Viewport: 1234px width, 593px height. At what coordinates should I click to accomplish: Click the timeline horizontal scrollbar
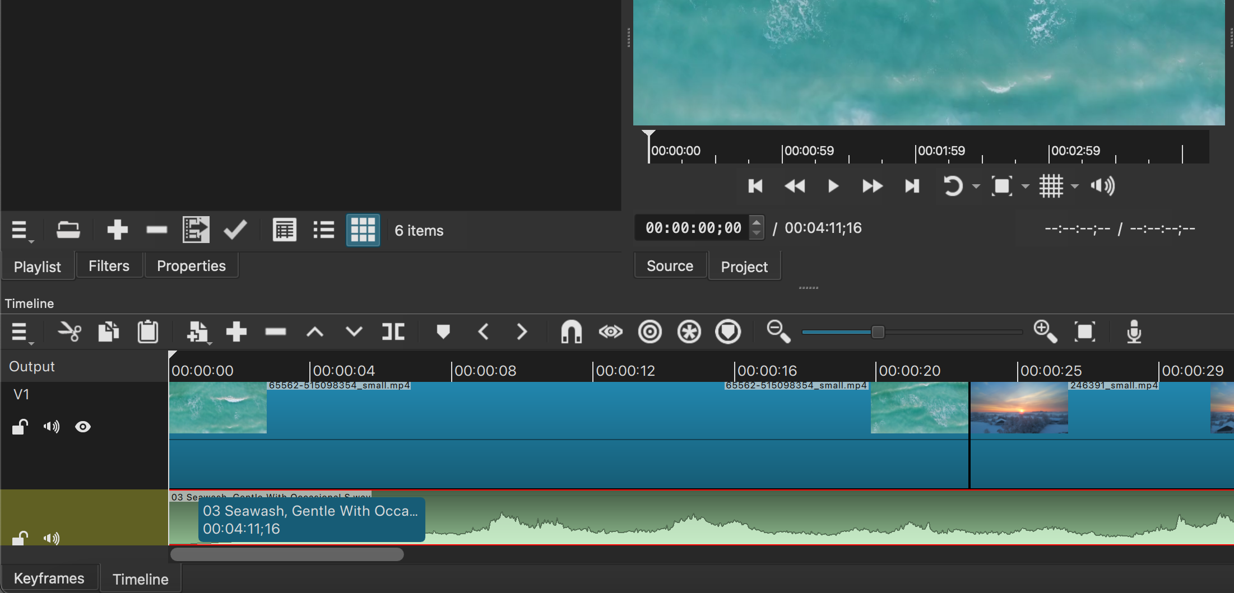[x=287, y=554]
